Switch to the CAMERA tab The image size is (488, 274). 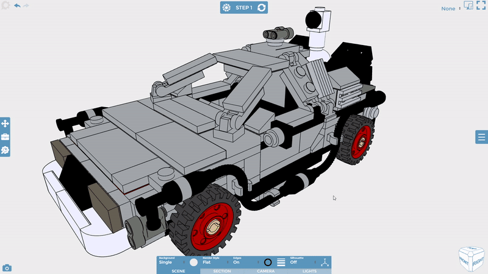click(266, 271)
